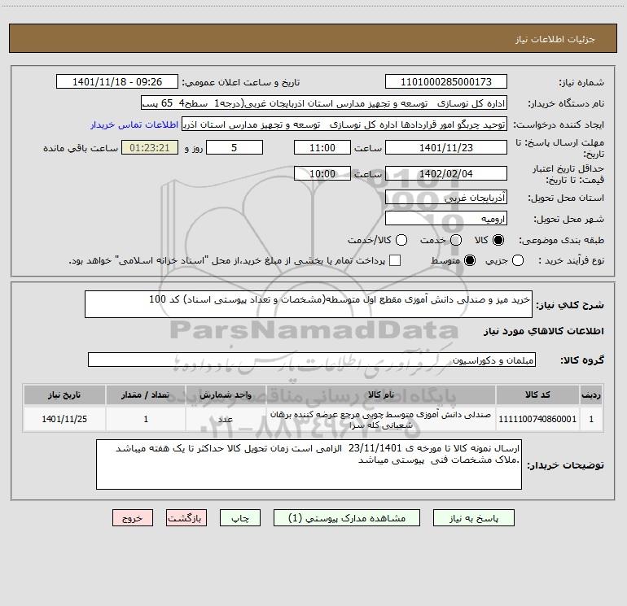This screenshot has width=627, height=606.
Task: Click the واحد شمارش column header
Action: (x=226, y=395)
